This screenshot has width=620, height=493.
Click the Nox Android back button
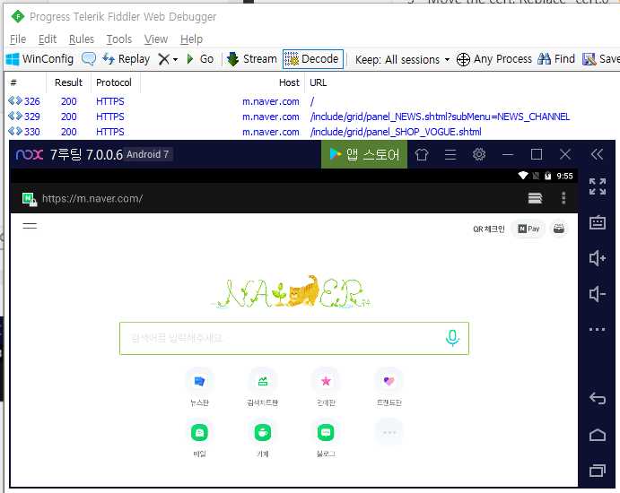pos(597,398)
